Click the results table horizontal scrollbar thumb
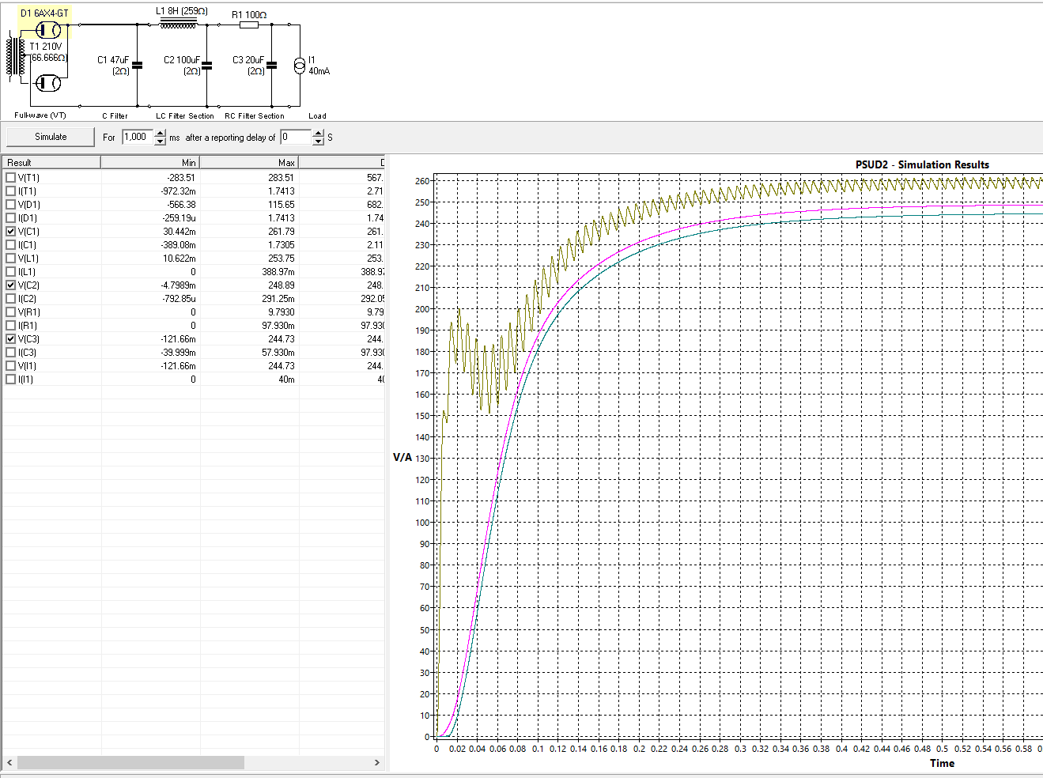The image size is (1043, 778). coord(130,763)
